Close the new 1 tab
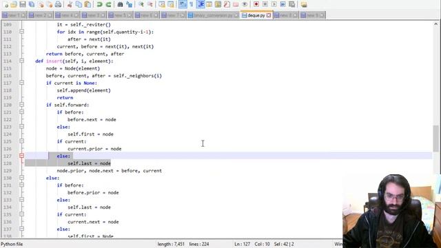This screenshot has height=248, width=441. [x=23, y=15]
